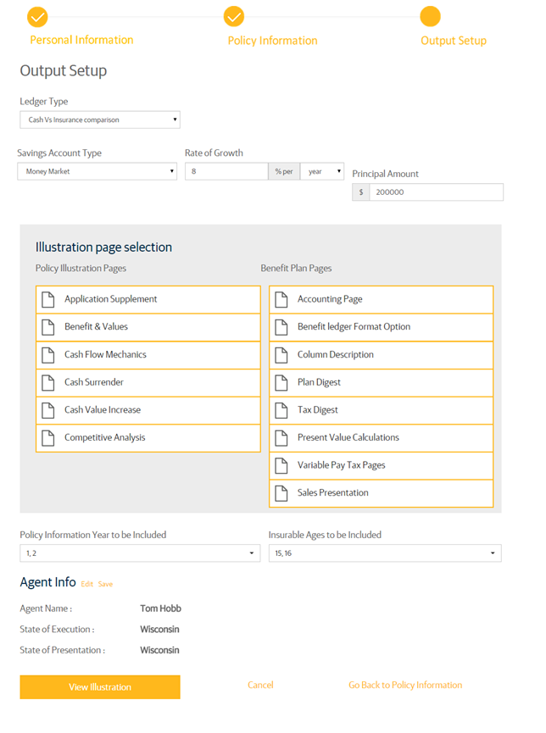Click the Competitive Analysis page icon
546x733 pixels.
pos(49,438)
